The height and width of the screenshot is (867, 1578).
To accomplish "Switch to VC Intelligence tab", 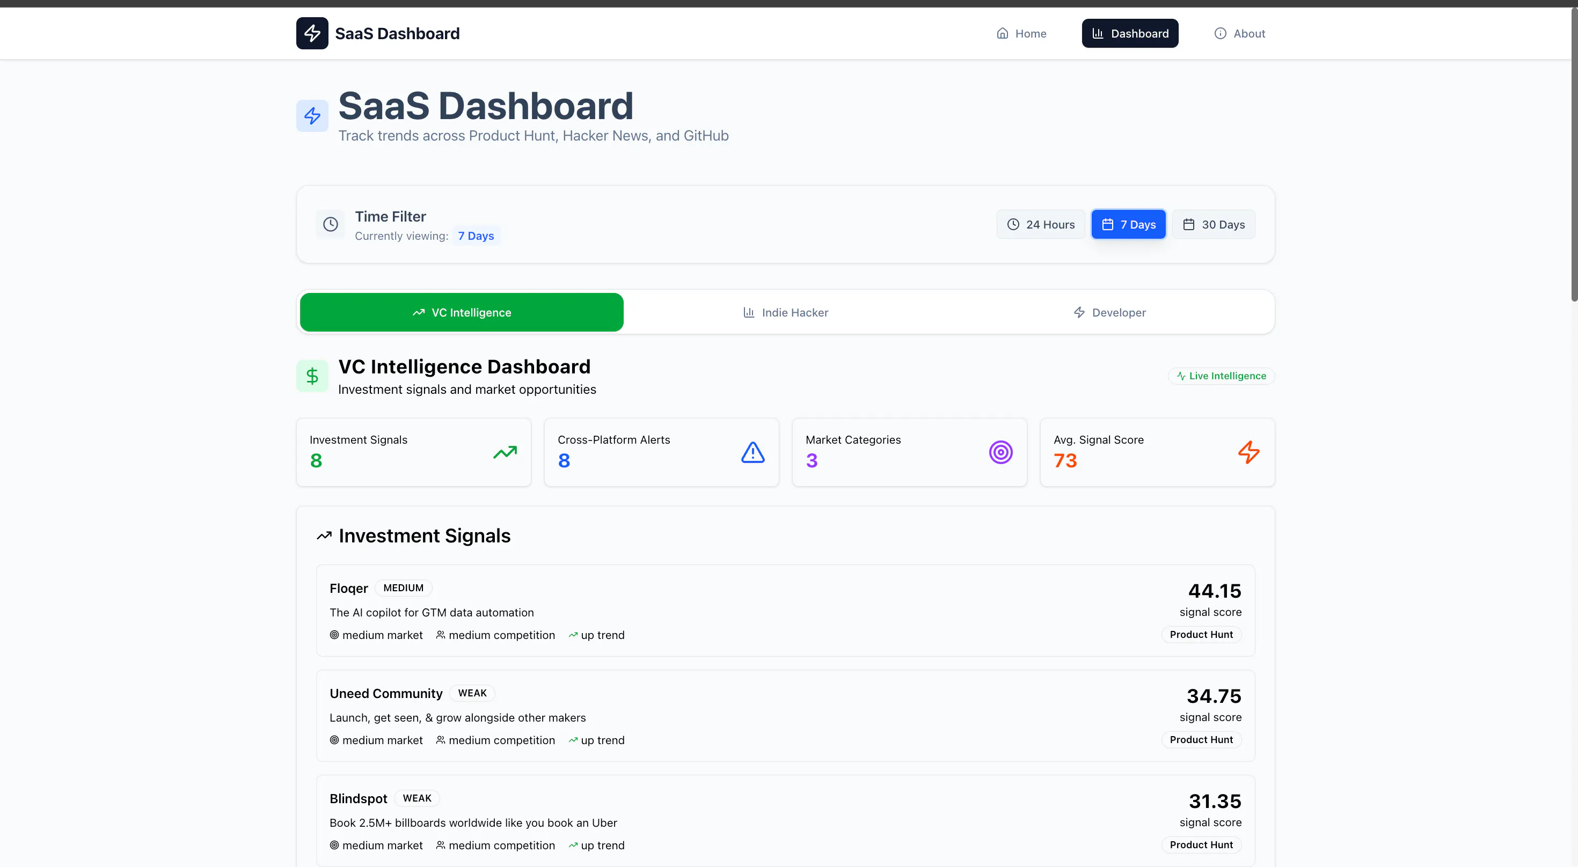I will (461, 312).
